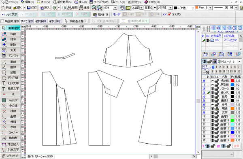Toggle visibility of the 画層10 layer

coord(213,121)
